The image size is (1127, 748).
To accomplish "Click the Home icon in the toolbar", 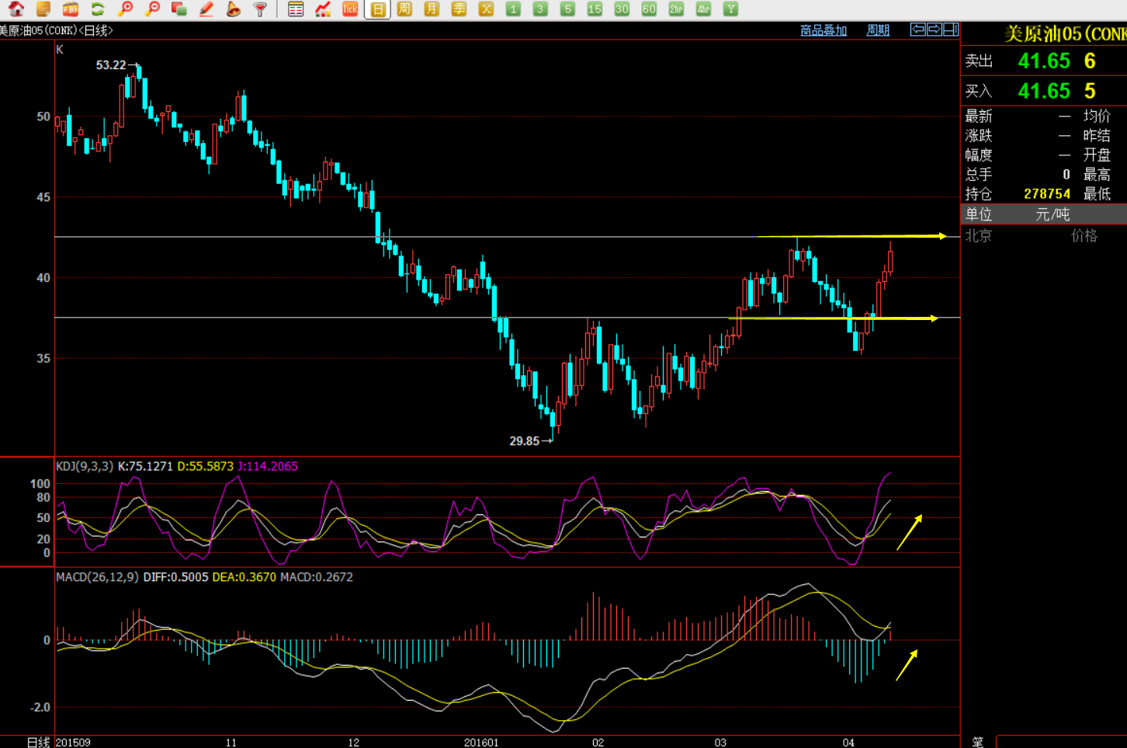I will tap(16, 9).
